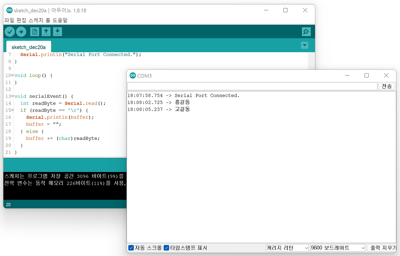400x256 pixels.
Task: Open the 캐리지 리턴 line-ending dropdown
Action: click(287, 248)
